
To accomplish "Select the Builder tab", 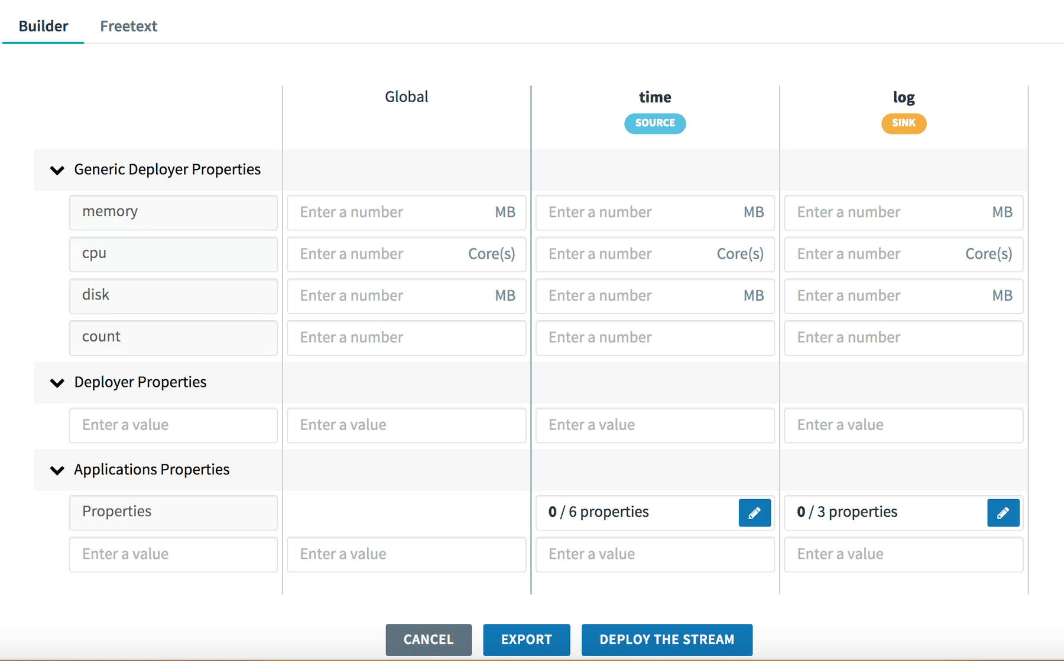I will click(x=43, y=26).
